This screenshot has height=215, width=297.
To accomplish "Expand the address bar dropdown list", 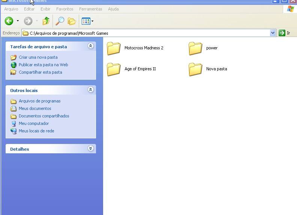I will coord(273,33).
